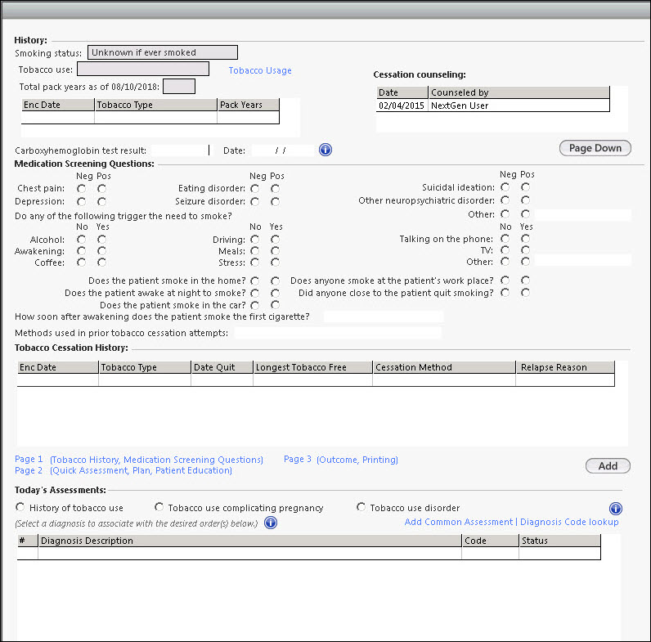Mark Yes for Alcohol trigger
The width and height of the screenshot is (651, 642).
point(101,239)
